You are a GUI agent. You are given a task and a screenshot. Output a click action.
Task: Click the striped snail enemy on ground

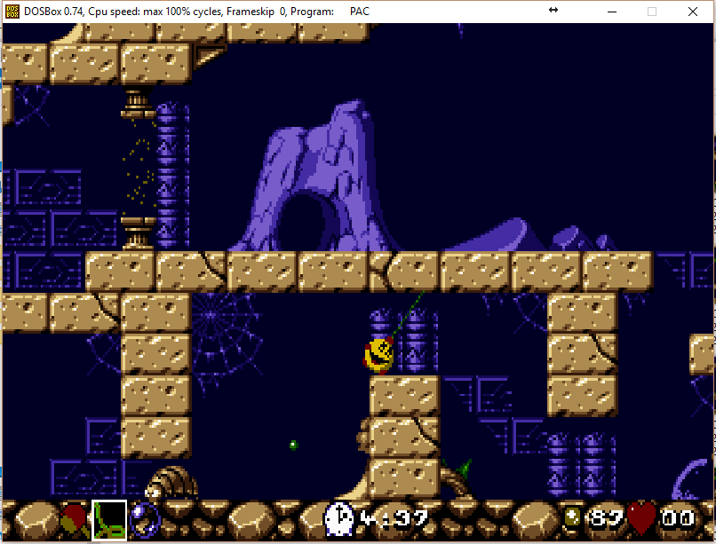pos(171,482)
